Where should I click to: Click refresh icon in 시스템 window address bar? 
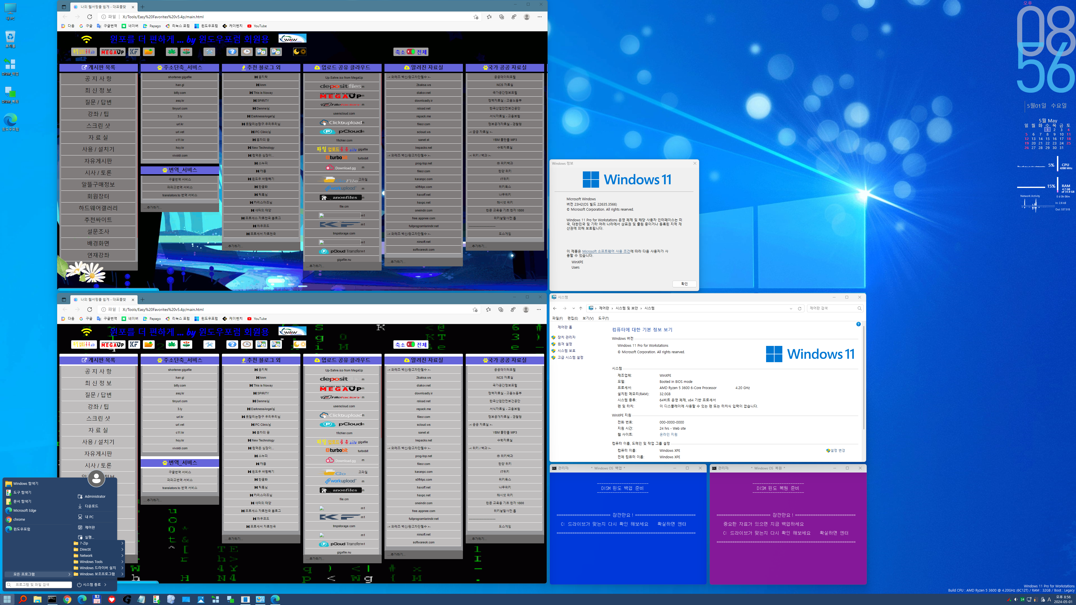pyautogui.click(x=799, y=309)
